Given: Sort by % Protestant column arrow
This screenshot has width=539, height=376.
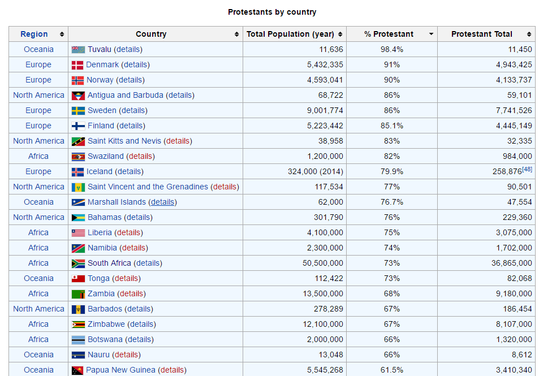Looking at the screenshot, I should [x=431, y=34].
